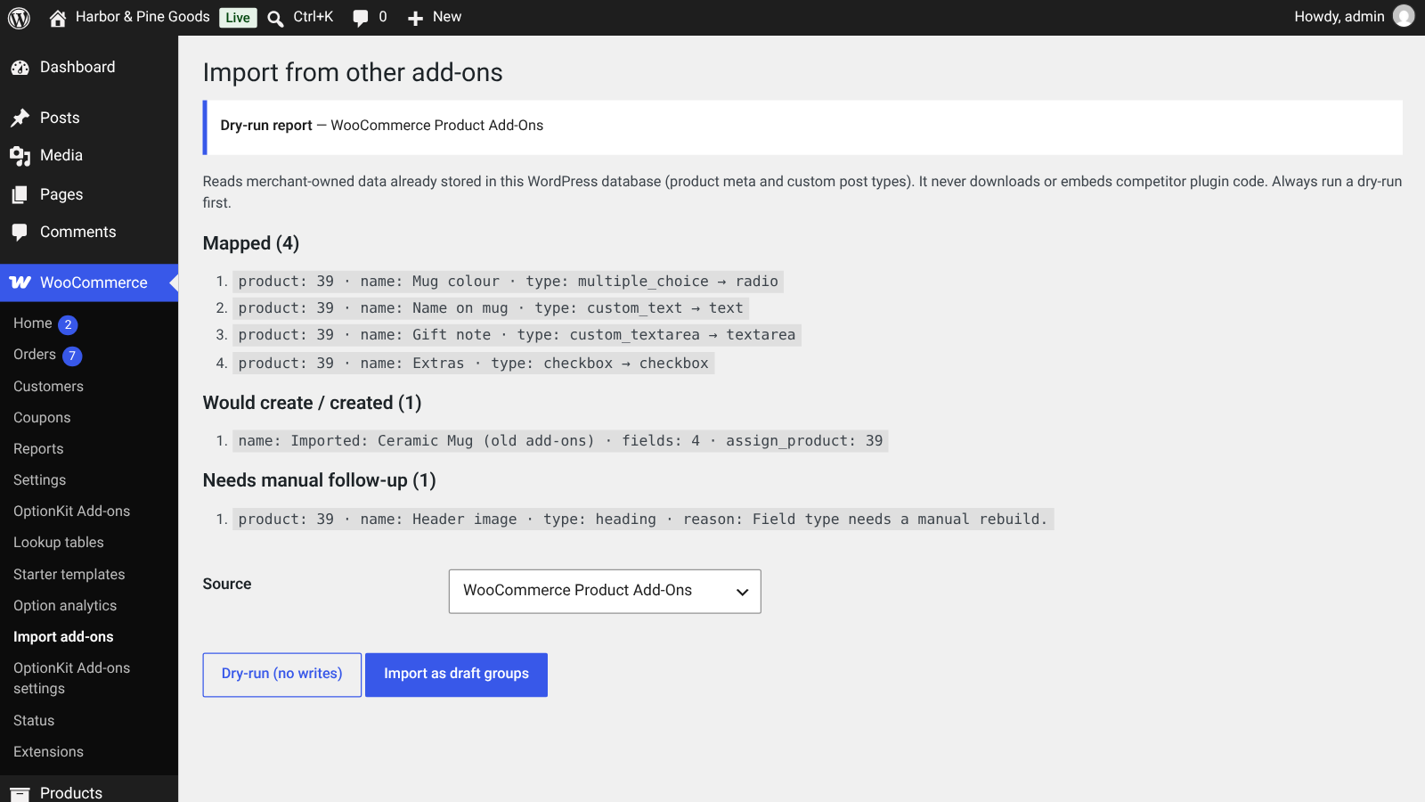This screenshot has width=1425, height=802.
Task: Click the plus New icon
Action: click(x=415, y=18)
